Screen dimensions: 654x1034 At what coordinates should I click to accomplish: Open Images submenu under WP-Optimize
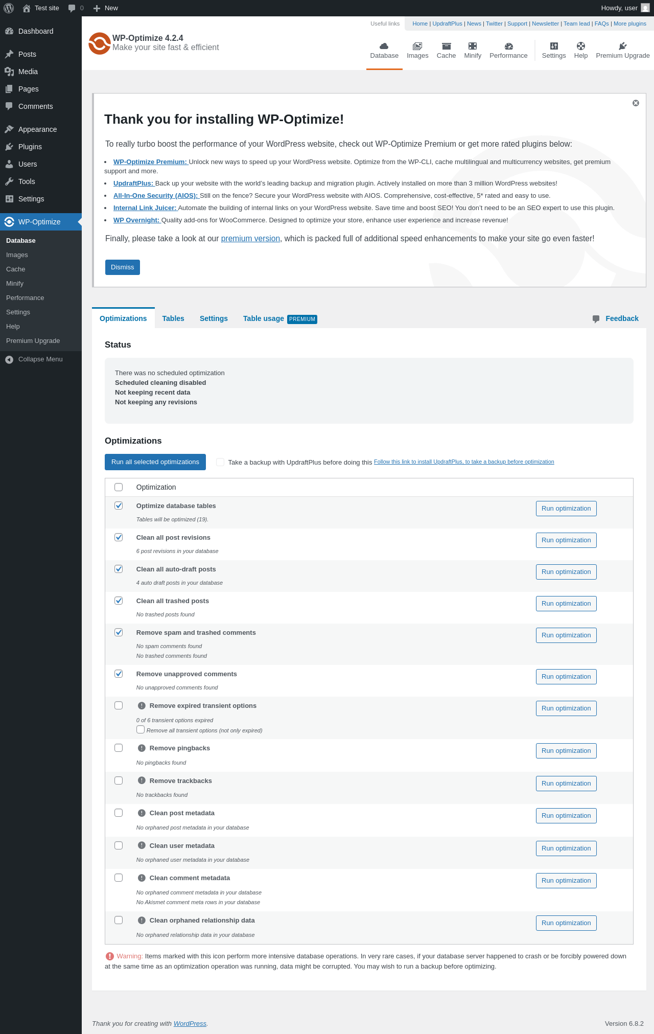pos(17,255)
